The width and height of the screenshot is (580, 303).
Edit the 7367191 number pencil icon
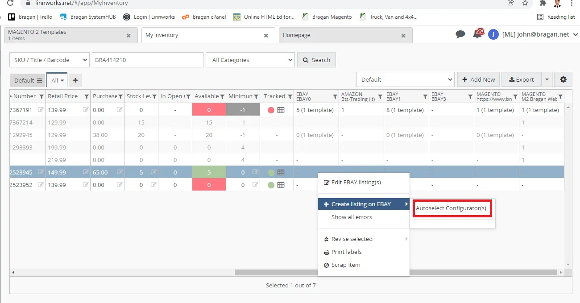click(x=41, y=109)
